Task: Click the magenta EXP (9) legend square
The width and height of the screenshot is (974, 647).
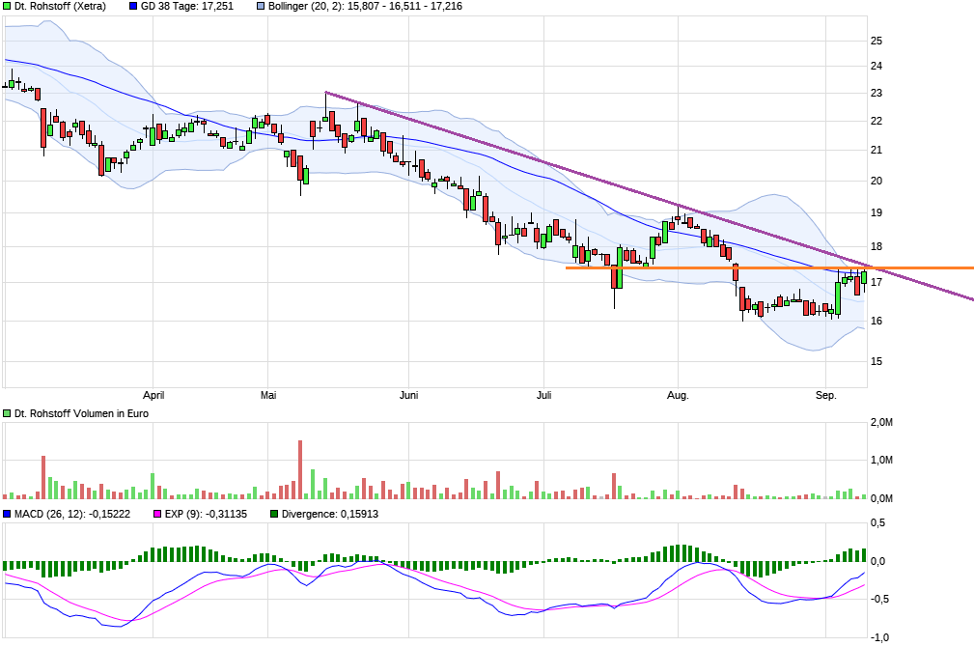Action: pos(157,514)
